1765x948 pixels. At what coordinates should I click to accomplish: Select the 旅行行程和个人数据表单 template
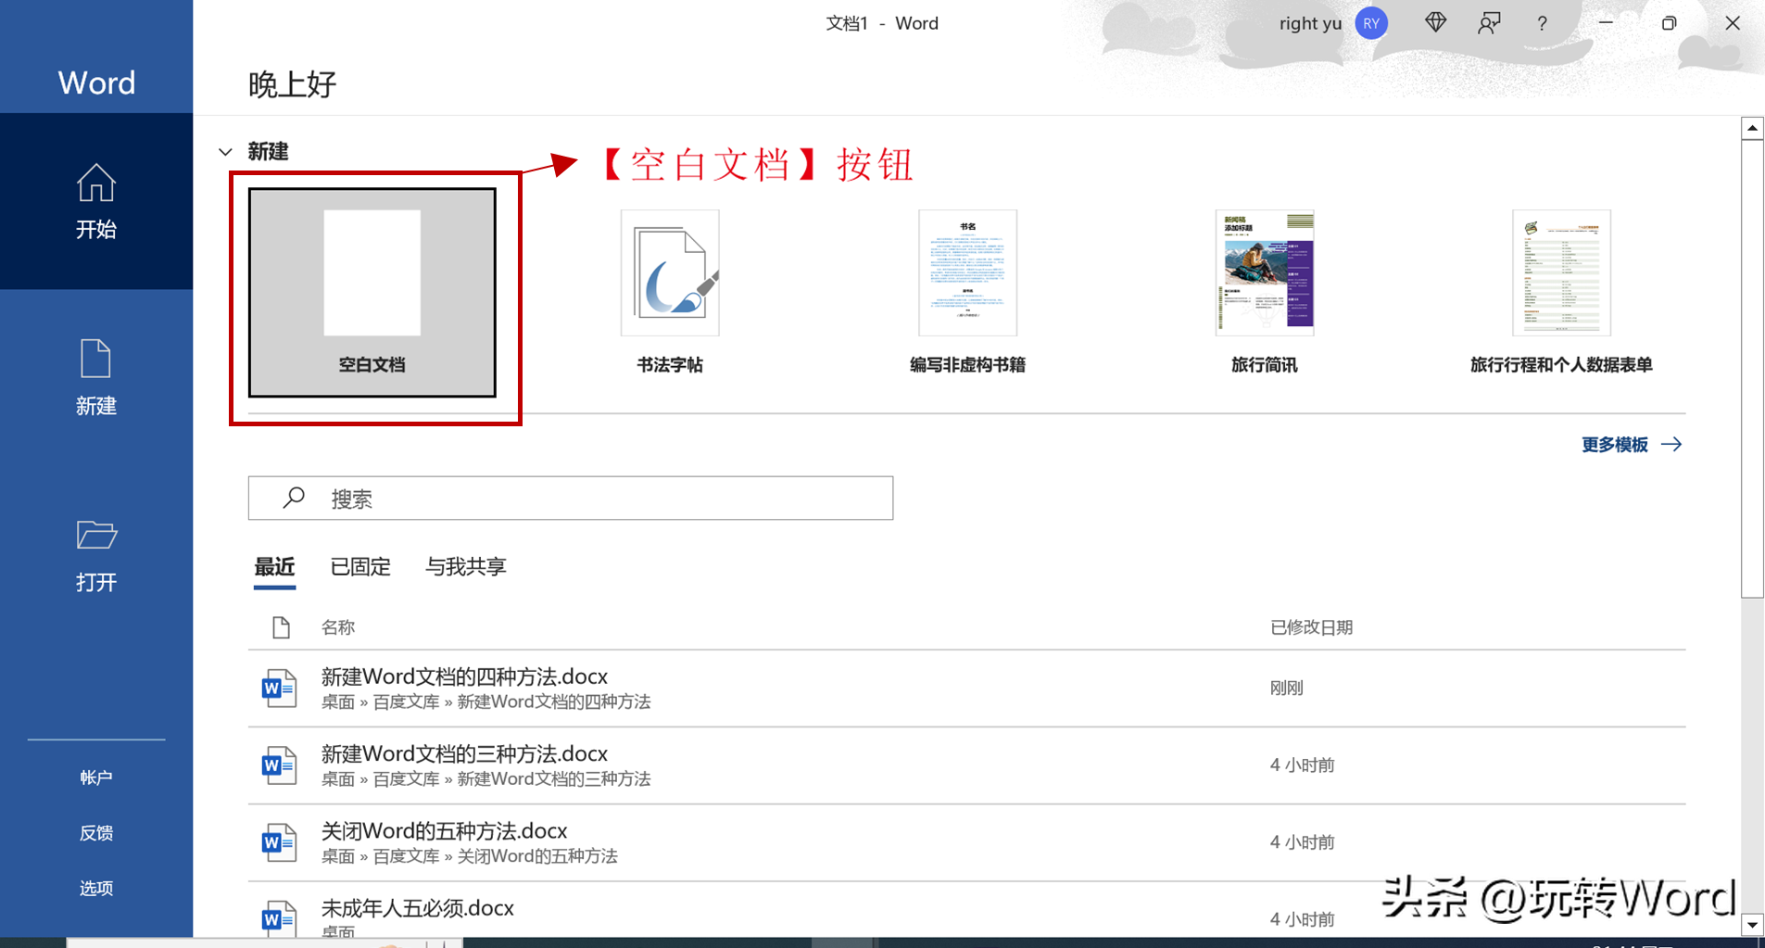point(1562,293)
